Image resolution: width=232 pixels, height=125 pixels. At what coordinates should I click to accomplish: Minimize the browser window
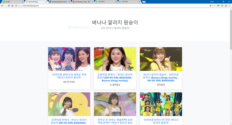click(x=218, y=2)
